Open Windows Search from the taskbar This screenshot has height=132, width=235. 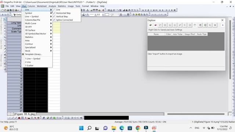tap(89, 128)
